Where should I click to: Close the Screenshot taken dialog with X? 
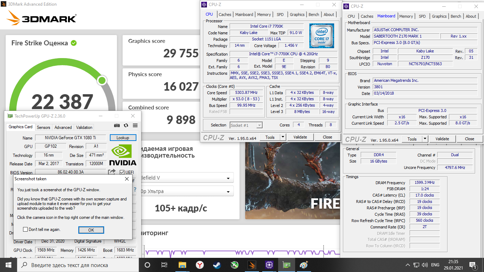tap(127, 179)
